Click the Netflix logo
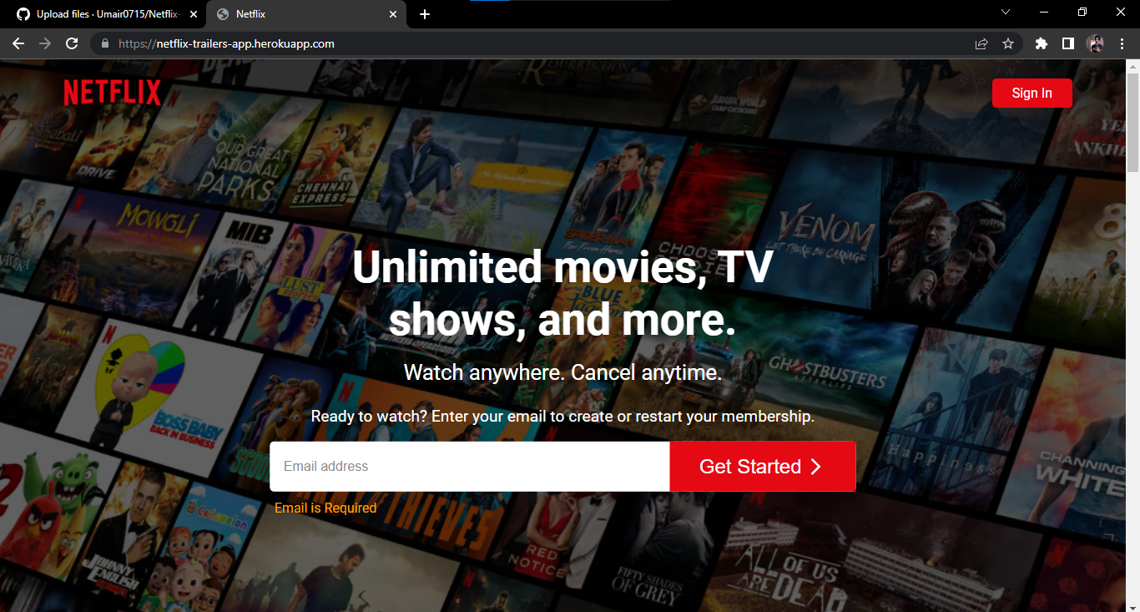The image size is (1140, 612). point(112,93)
